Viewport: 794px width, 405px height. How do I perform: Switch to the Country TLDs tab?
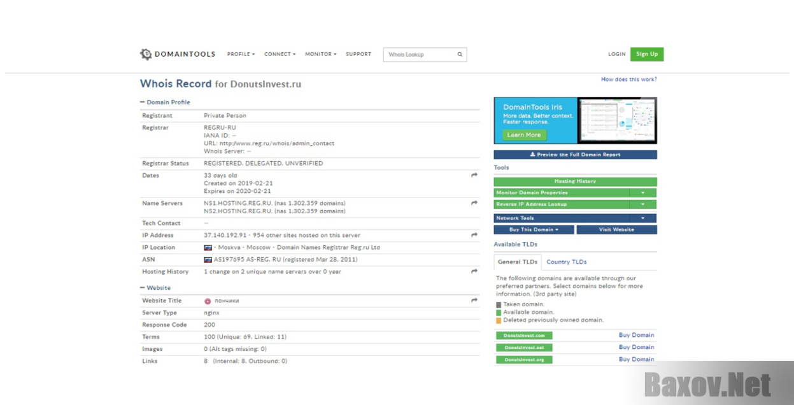[567, 262]
